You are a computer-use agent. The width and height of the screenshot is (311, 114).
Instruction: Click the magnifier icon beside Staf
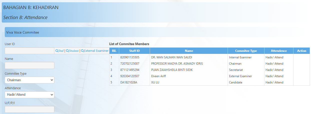[57, 51]
